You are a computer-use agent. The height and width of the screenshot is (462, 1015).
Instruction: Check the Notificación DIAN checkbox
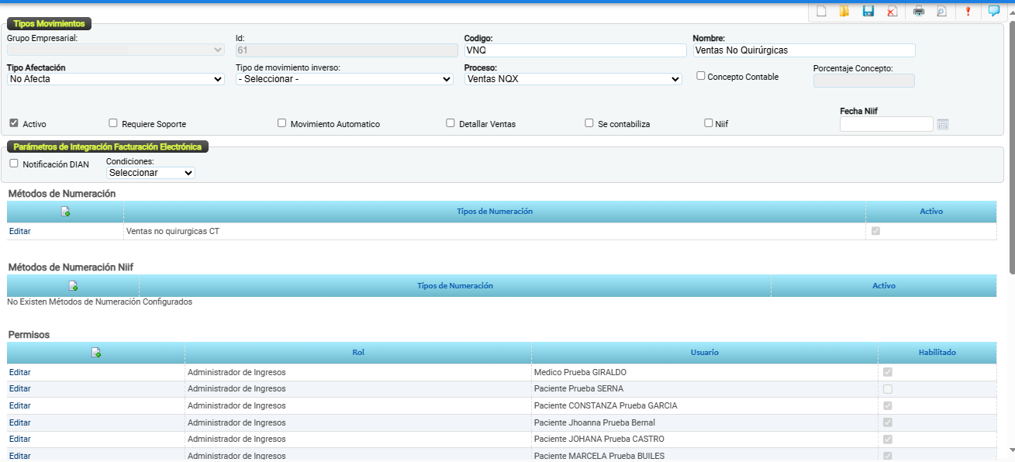click(14, 164)
